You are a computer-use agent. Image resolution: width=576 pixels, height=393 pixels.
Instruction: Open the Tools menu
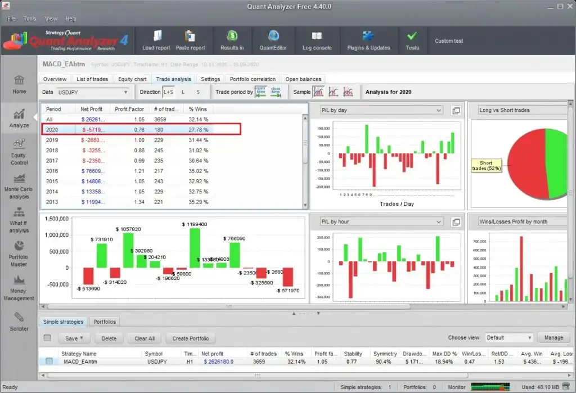(x=30, y=19)
